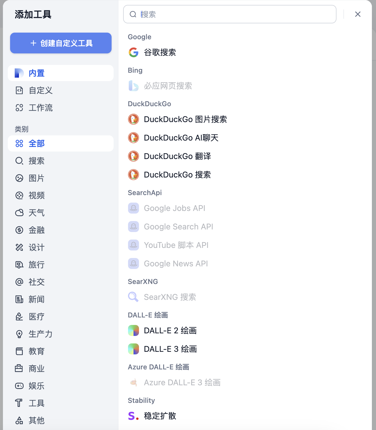Click the DuckDuckGo 图片搜索 icon
Screen dimensions: 376x430
134,119
